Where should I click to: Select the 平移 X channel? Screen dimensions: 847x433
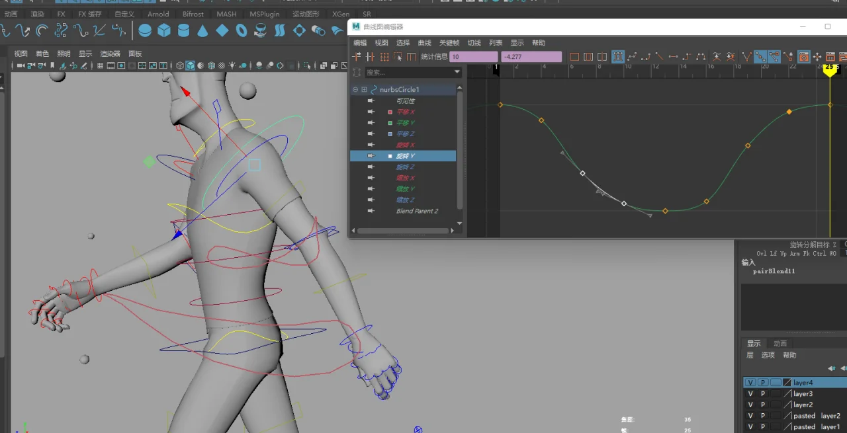(x=405, y=112)
